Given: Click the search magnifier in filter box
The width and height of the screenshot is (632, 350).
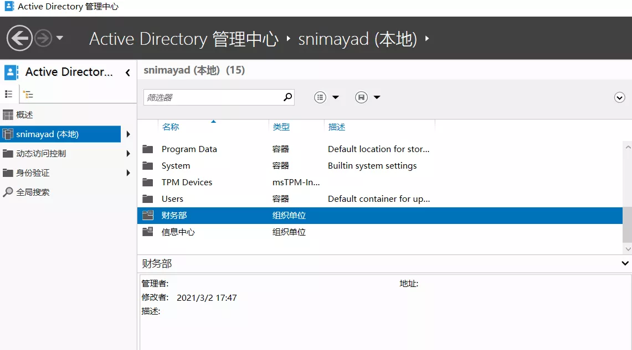Looking at the screenshot, I should click(x=287, y=97).
